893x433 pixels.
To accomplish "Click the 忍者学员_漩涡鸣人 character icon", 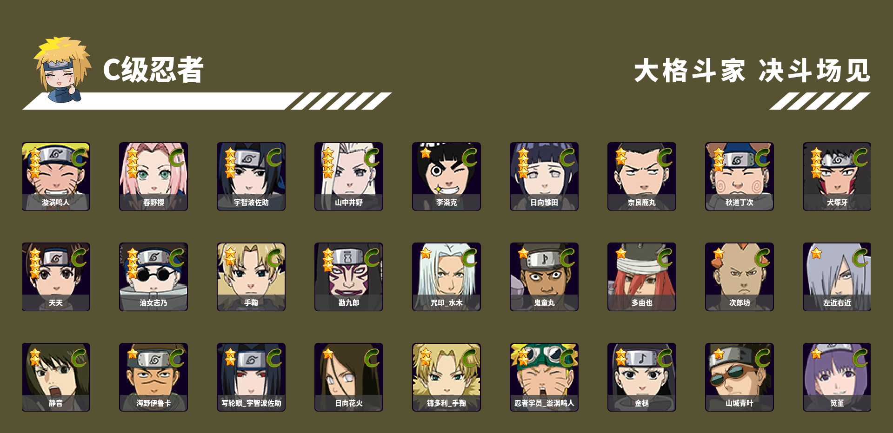I will tap(544, 377).
